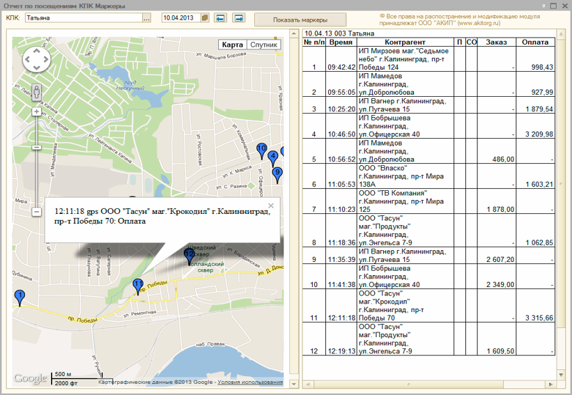The image size is (572, 395).
Task: Open Условия использования link
Action: (x=250, y=382)
